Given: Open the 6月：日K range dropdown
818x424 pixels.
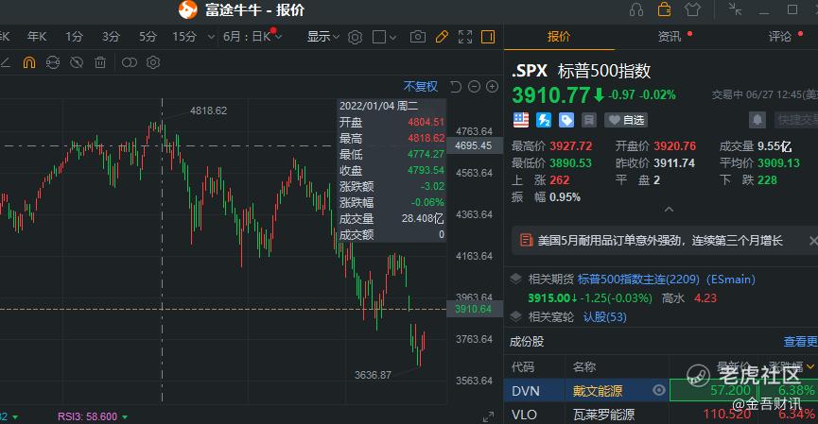Looking at the screenshot, I should click(252, 37).
